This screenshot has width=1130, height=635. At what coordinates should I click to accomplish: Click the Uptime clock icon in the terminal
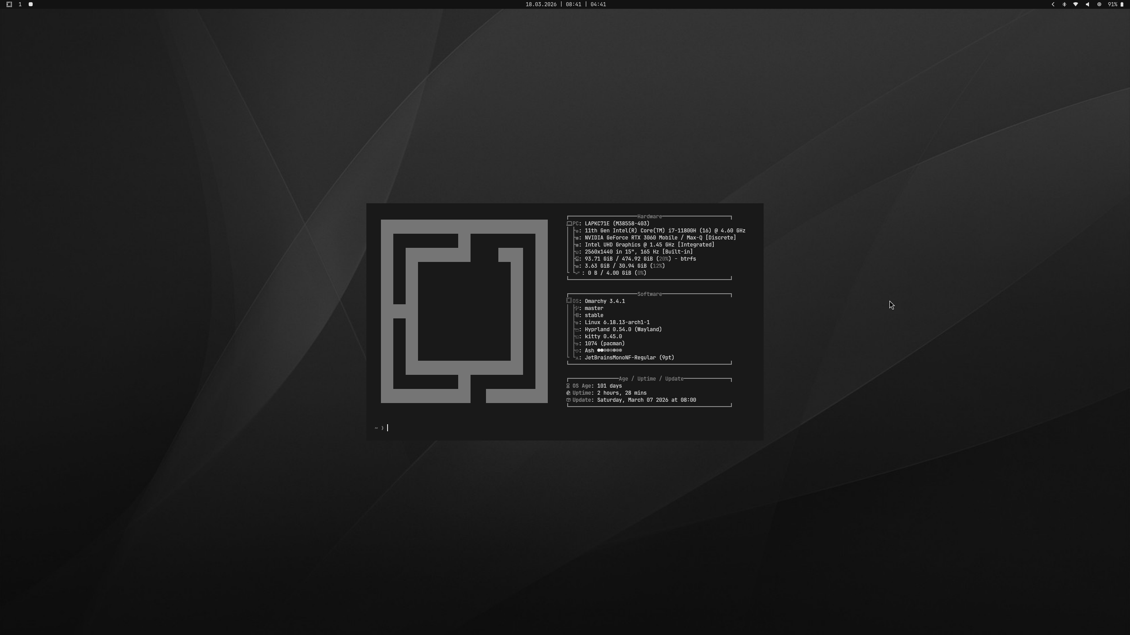click(569, 393)
